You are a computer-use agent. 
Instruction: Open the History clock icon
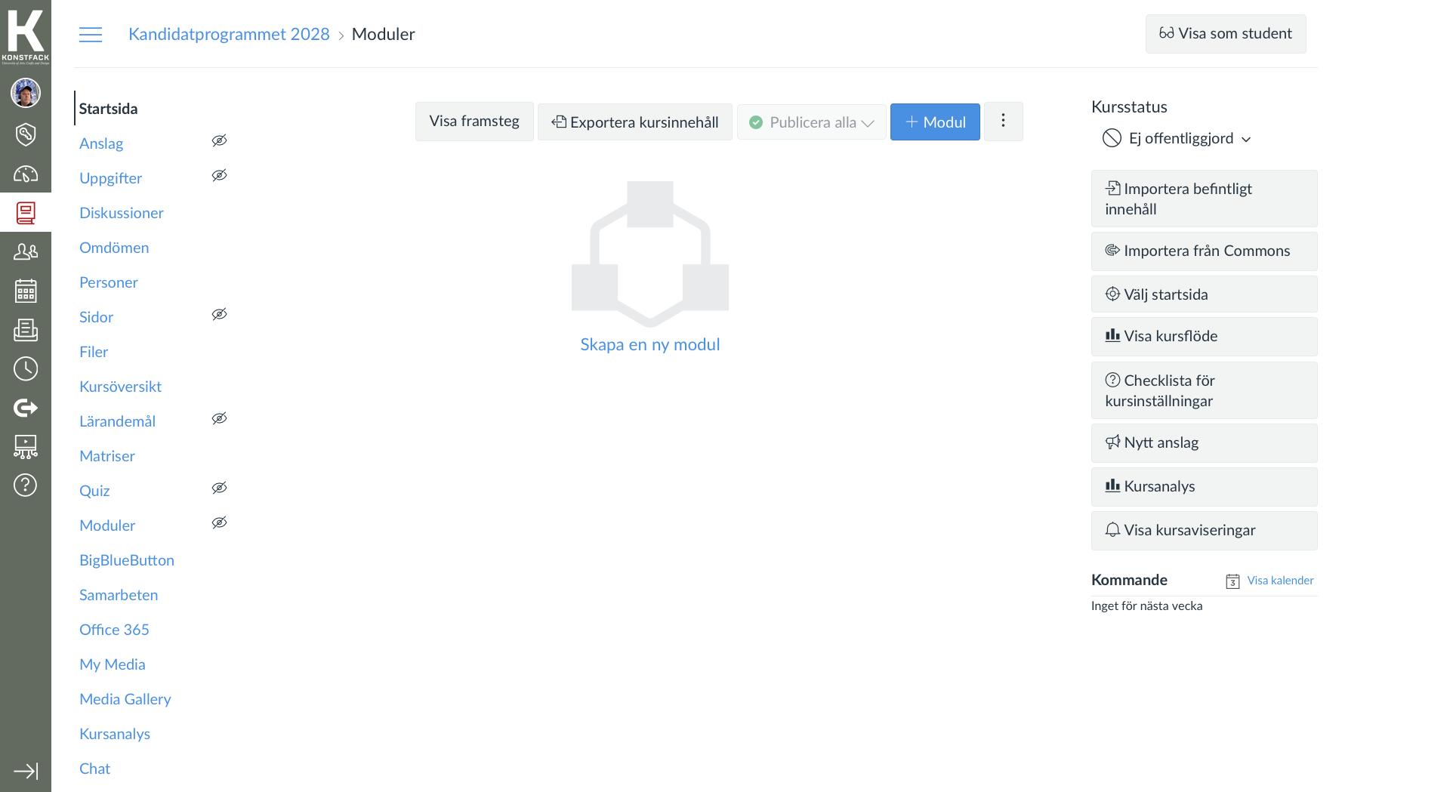26,368
